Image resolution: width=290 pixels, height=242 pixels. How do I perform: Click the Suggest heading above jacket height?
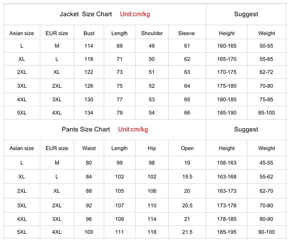pos(246,14)
